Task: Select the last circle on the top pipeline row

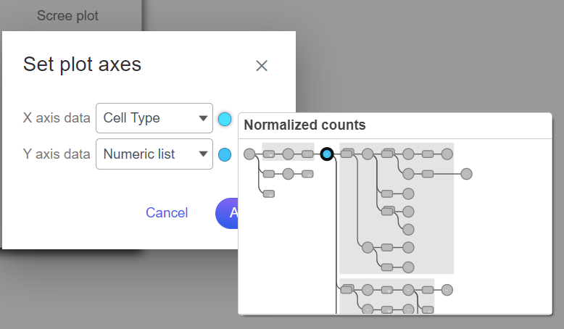Action: 447,154
